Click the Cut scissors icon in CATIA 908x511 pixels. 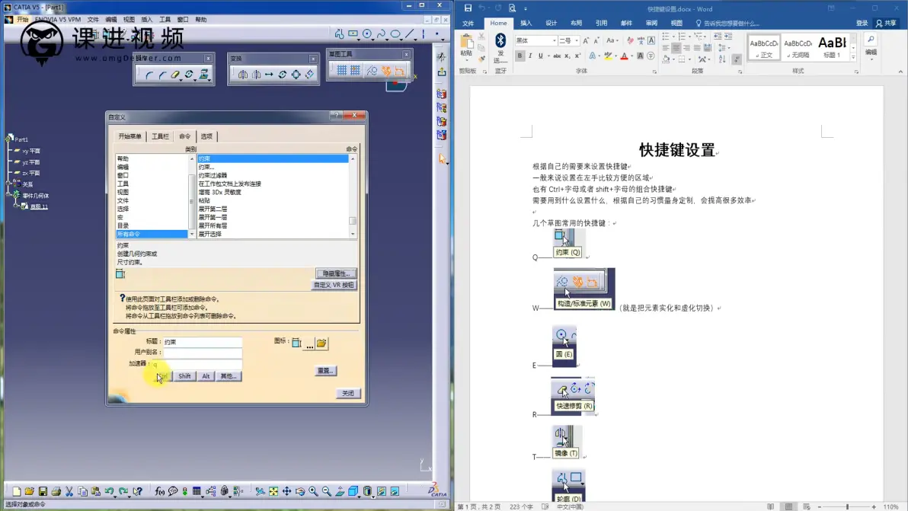(69, 491)
